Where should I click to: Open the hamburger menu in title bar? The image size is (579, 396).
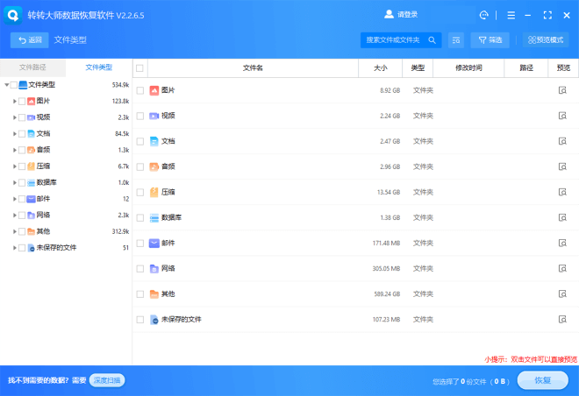511,15
